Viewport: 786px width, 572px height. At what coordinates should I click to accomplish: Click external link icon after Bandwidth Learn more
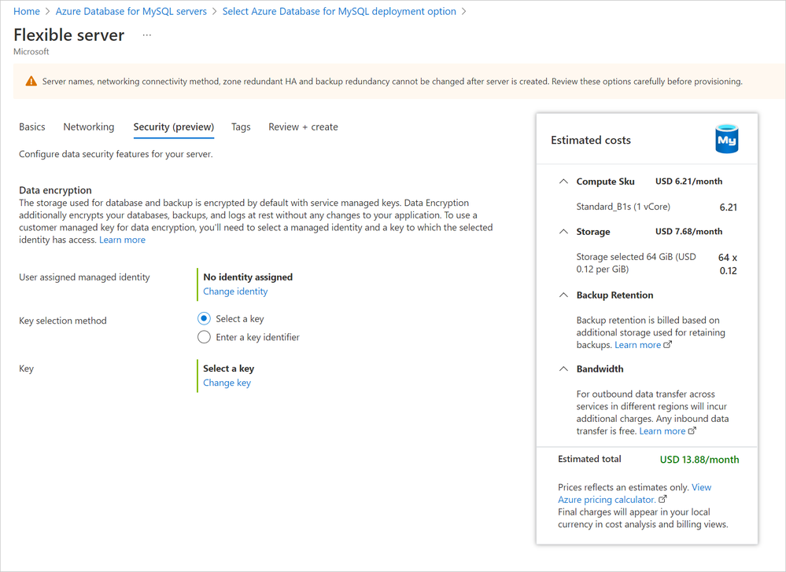click(x=692, y=431)
